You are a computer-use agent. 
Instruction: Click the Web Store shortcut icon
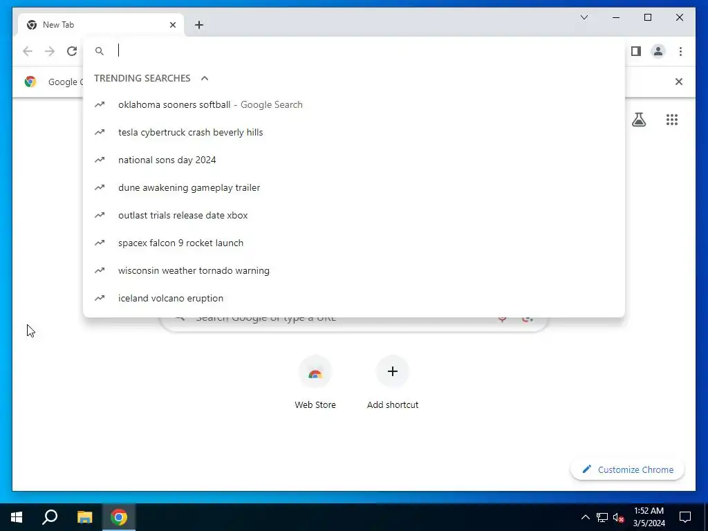[x=315, y=372]
